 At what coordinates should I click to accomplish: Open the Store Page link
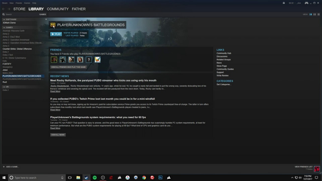coord(222,66)
